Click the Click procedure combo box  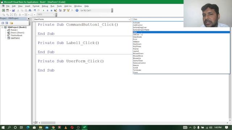[158, 19]
